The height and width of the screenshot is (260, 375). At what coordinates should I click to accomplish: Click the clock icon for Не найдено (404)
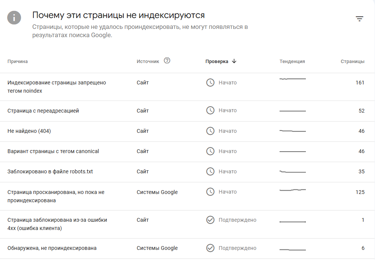tap(210, 131)
